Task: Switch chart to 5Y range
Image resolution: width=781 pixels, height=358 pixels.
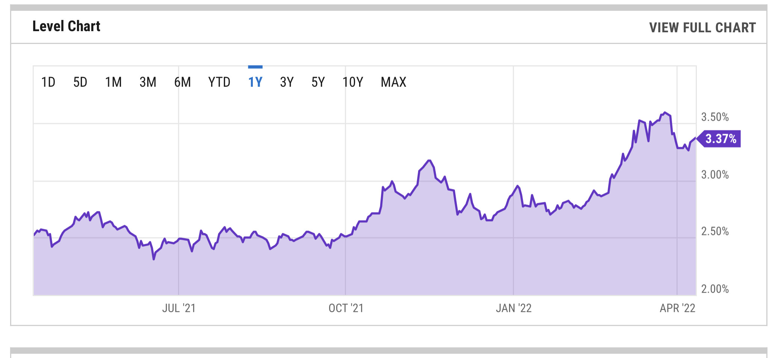Action: tap(318, 82)
